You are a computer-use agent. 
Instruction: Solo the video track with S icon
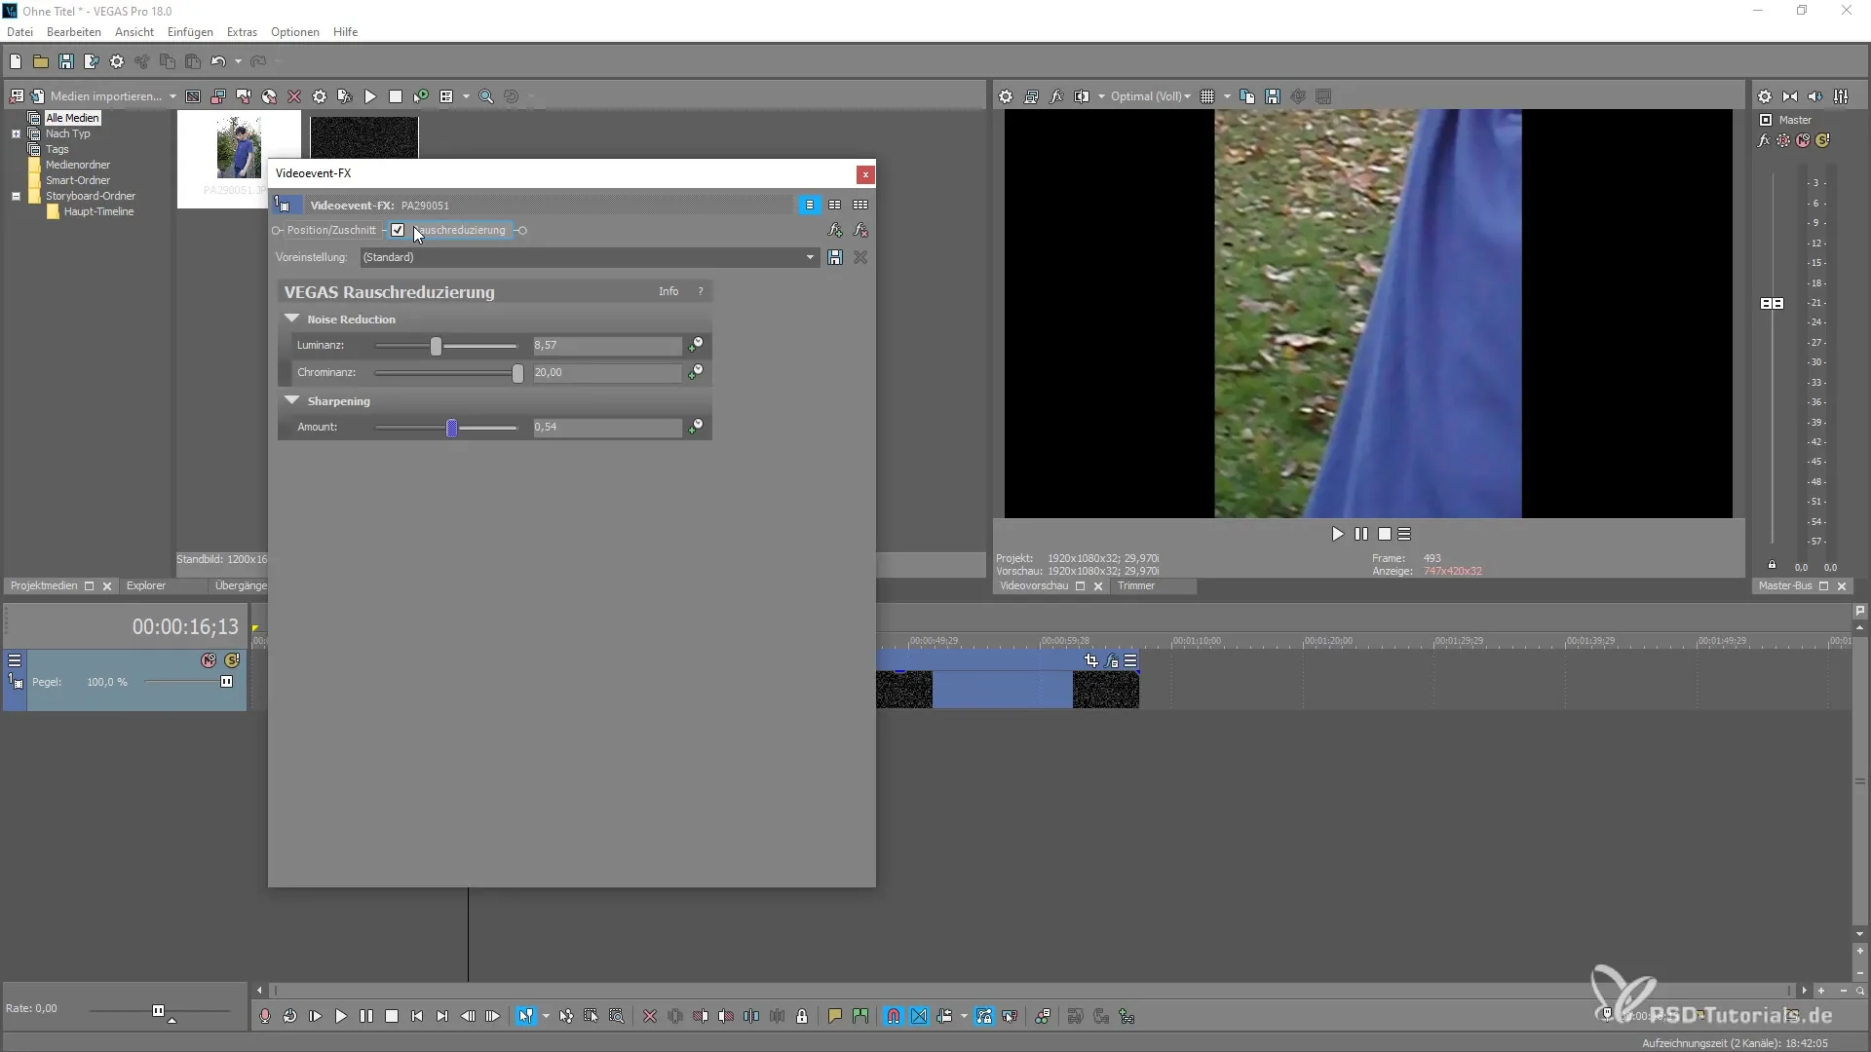(232, 660)
